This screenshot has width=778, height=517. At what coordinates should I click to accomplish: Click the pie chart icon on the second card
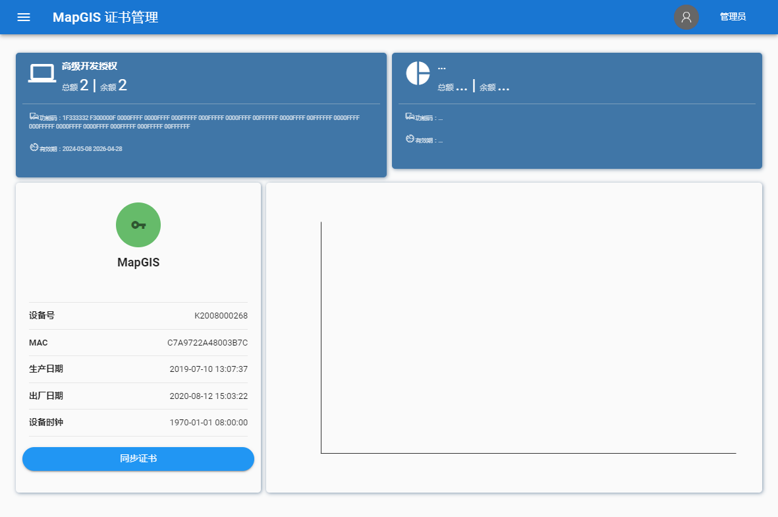point(418,73)
